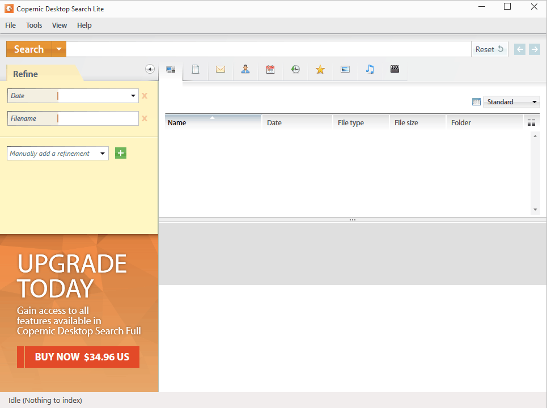Select the Videos clapperboard category icon
The width and height of the screenshot is (547, 408).
click(395, 69)
